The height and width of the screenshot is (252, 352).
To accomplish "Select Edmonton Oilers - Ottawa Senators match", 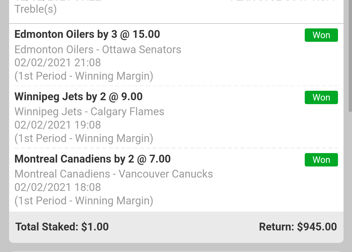I will tap(98, 50).
